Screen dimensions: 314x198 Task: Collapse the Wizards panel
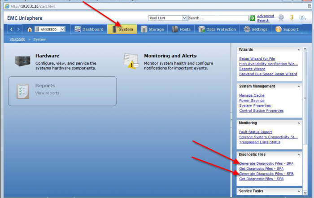[298, 49]
